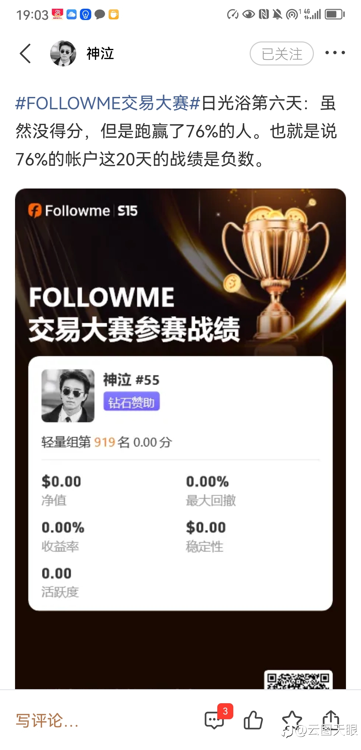Tap the 钻石赞助 badge
This screenshot has width=361, height=750.
(131, 402)
